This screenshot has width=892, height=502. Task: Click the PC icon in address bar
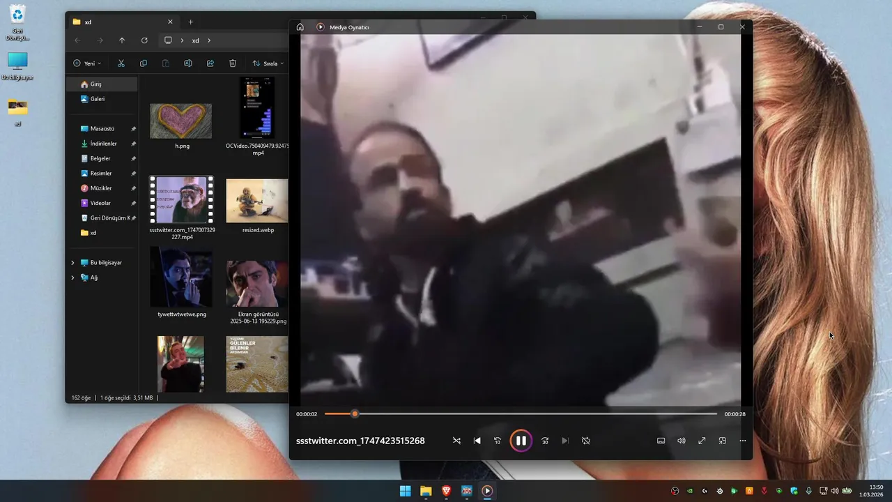(168, 40)
